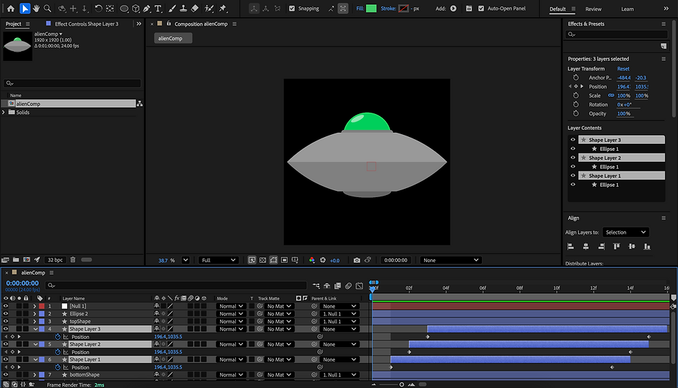Click the 32 bpc color depth button
This screenshot has height=388, width=678.
pos(55,259)
